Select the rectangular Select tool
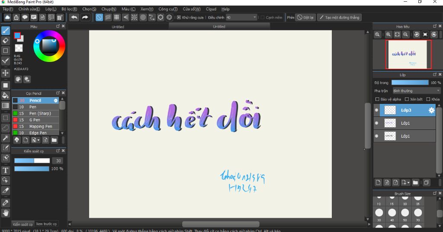 pos(5,118)
